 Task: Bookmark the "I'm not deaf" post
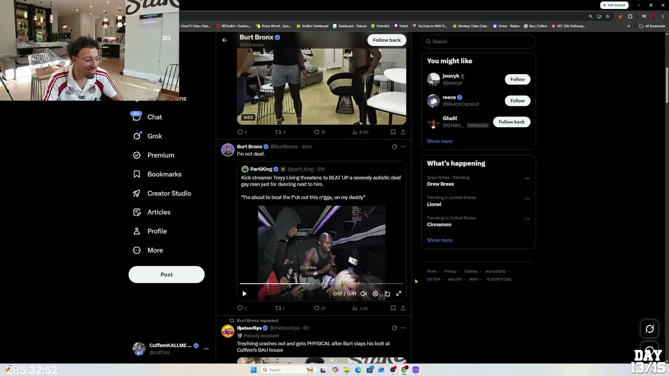click(x=393, y=308)
